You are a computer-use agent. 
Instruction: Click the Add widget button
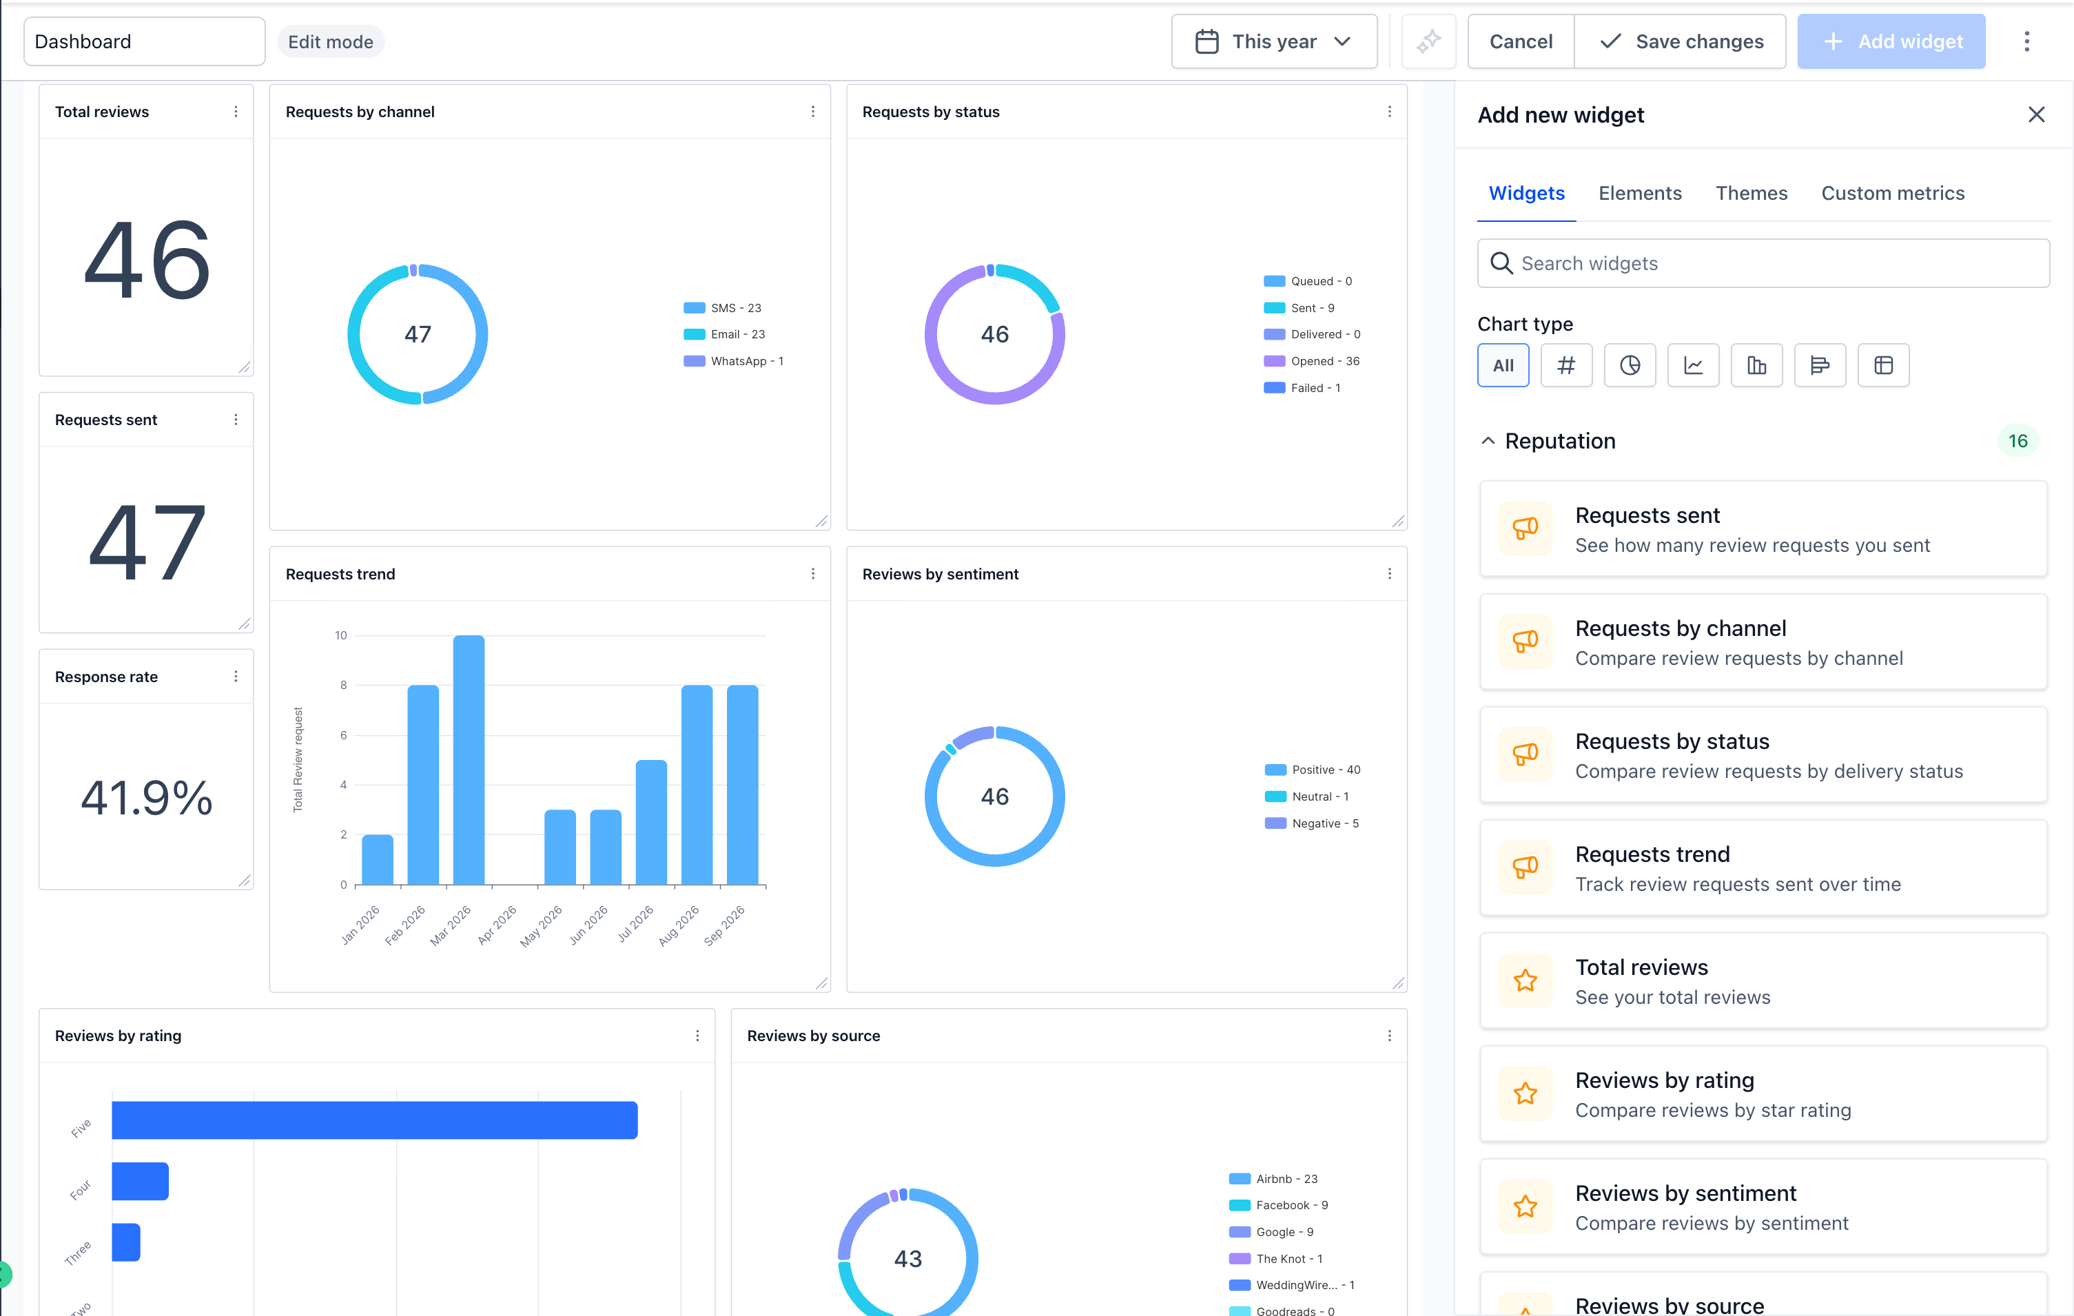[1891, 41]
